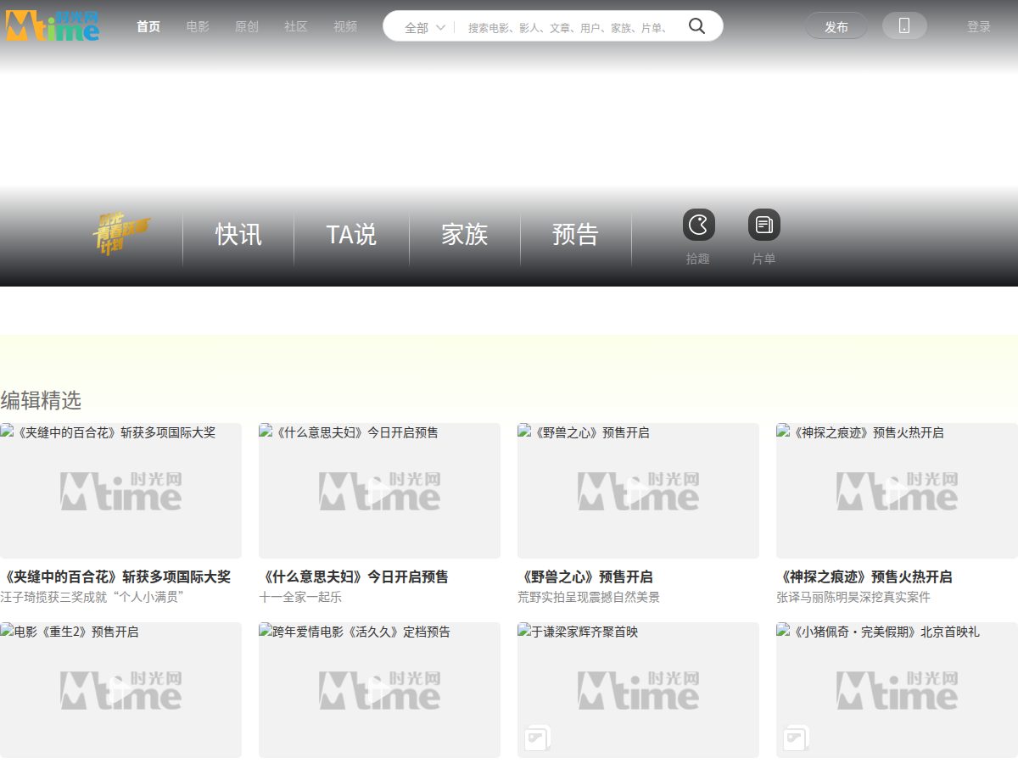Click the Mtime 时光网 logo
1018x763 pixels.
[x=53, y=25]
